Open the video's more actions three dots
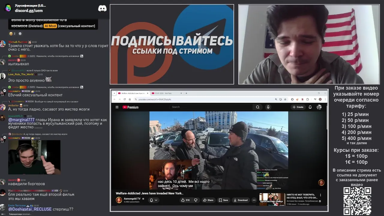Viewport: 384px width, 216px height. pos(254,200)
